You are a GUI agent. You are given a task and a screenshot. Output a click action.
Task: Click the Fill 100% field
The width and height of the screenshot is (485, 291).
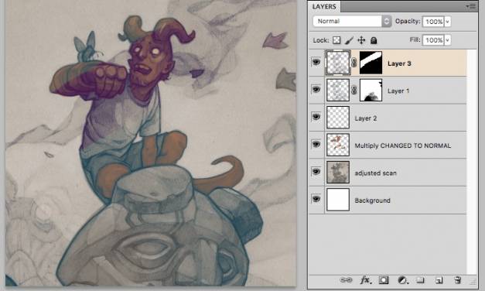pyautogui.click(x=434, y=40)
